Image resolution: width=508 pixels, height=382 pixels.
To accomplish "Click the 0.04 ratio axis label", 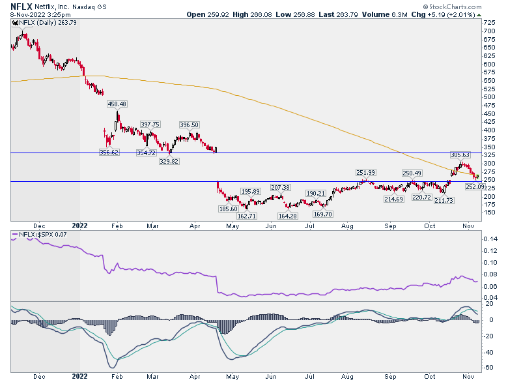I will tap(490, 298).
